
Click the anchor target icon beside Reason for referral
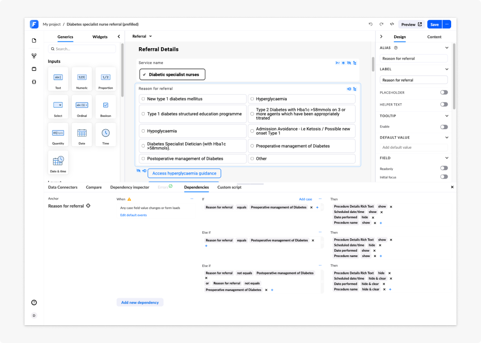[x=88, y=206]
